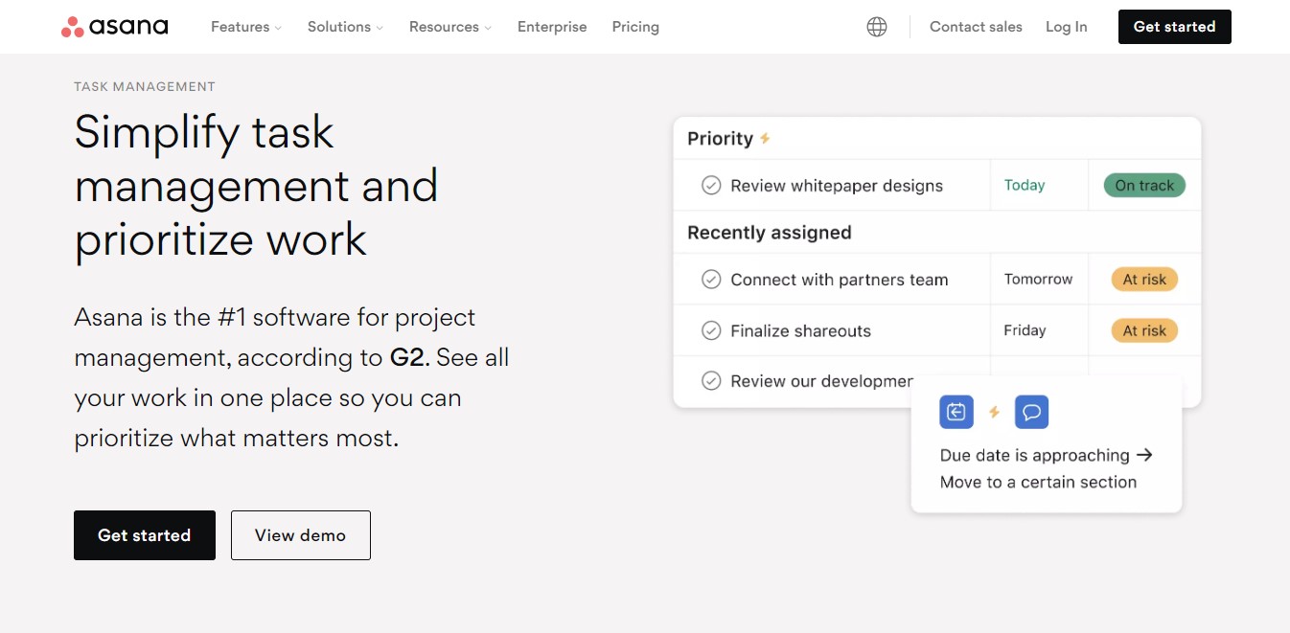Open the Enterprise page
Image resolution: width=1290 pixels, height=633 pixels.
click(x=552, y=27)
